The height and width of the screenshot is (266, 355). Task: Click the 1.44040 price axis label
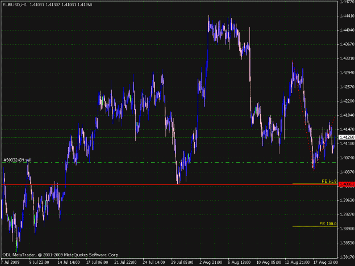[347, 30]
